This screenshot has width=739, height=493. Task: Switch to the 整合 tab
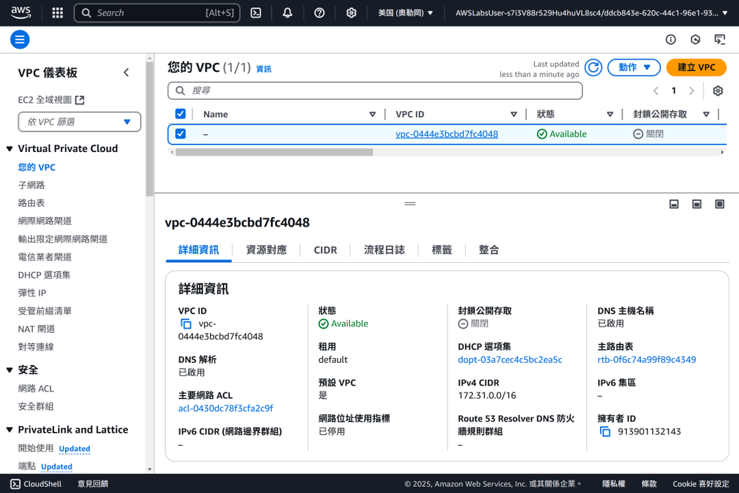tap(489, 250)
